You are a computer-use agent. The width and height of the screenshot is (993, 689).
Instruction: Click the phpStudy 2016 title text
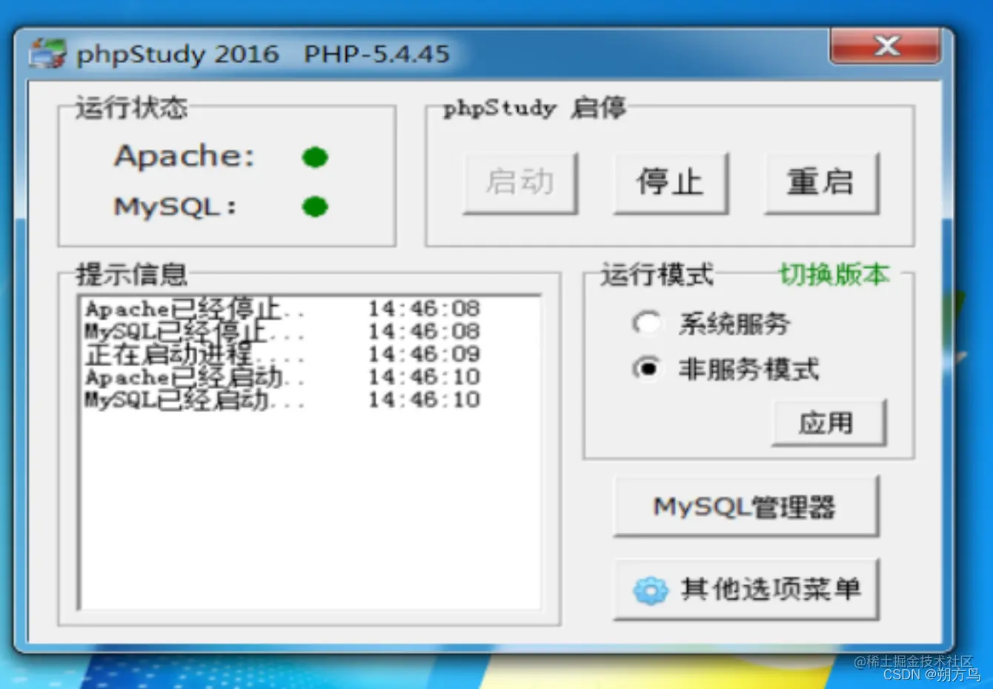(178, 54)
